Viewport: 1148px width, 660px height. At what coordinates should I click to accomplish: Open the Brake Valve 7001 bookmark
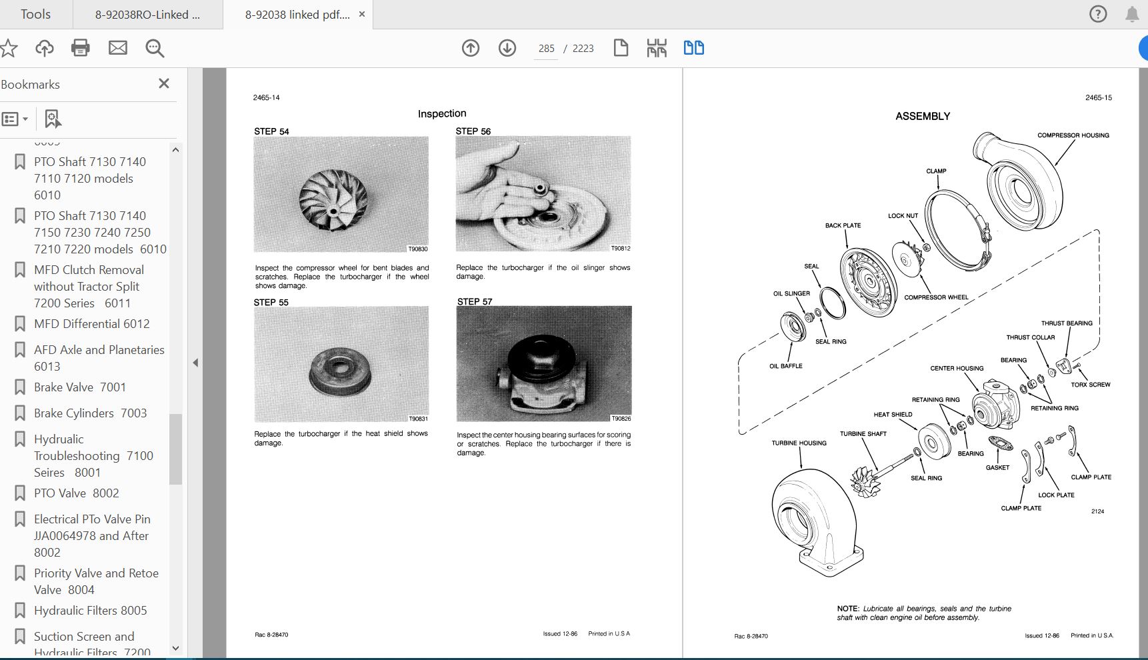pos(80,387)
